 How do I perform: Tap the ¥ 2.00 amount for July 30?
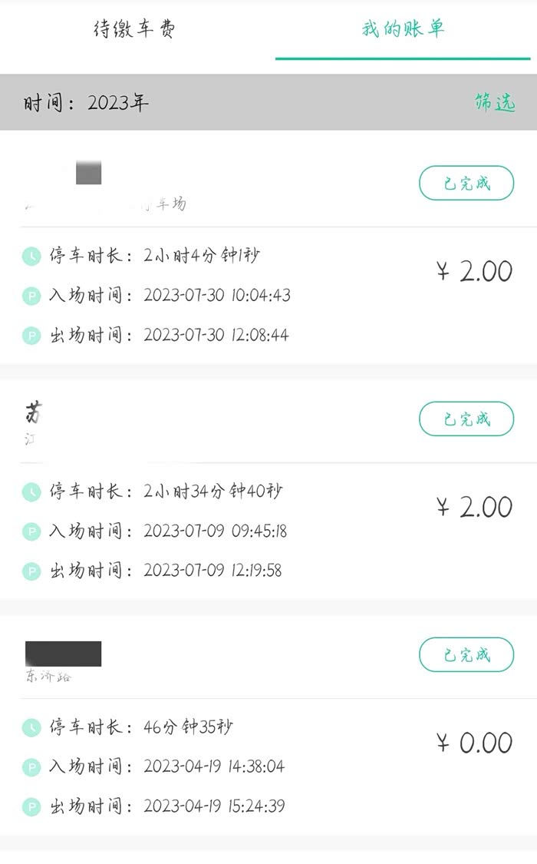[x=475, y=272]
